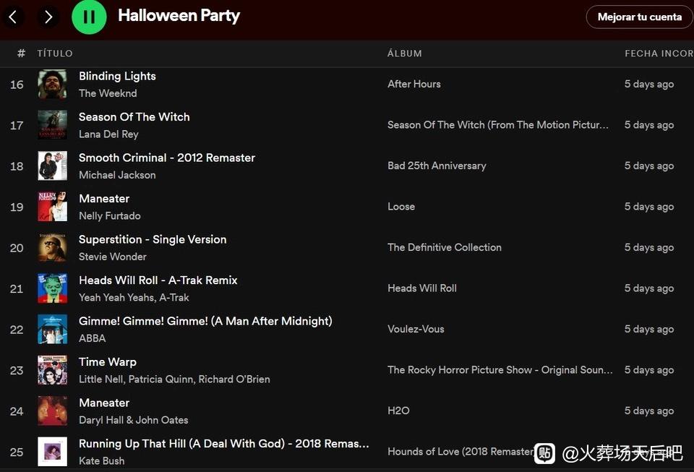Pause the Halloween Party playlist
This screenshot has height=472, width=694.
(89, 17)
